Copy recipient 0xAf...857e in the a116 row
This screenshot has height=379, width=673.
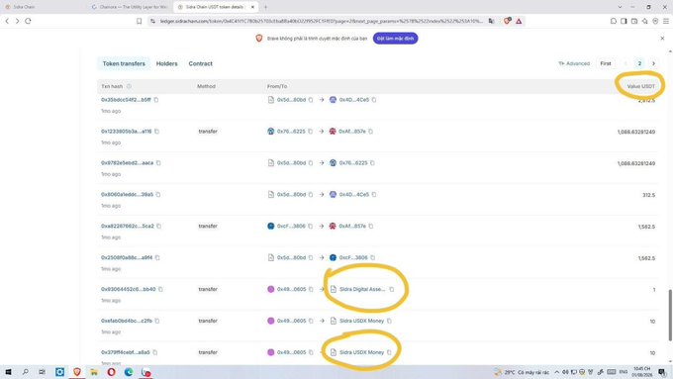click(371, 132)
